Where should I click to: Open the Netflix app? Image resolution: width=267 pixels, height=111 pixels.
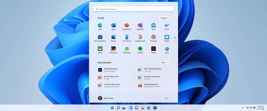pyautogui.click(x=153, y=50)
